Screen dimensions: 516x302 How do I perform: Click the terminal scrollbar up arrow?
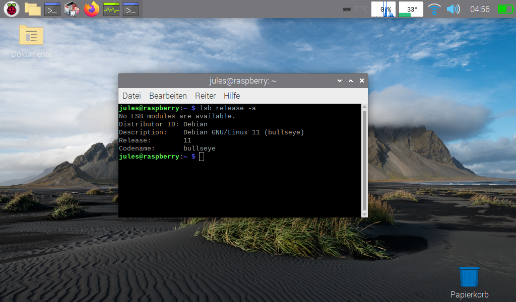pos(364,107)
